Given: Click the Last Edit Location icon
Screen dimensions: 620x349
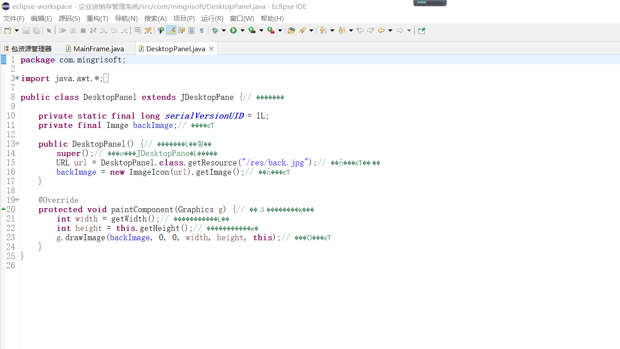Looking at the screenshot, I should coord(360,30).
